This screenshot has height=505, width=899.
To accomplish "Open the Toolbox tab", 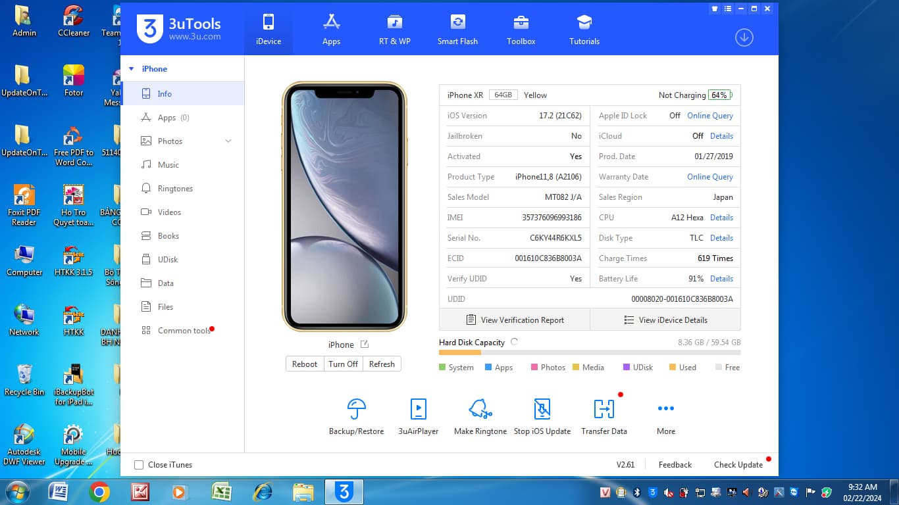I will coord(521,30).
